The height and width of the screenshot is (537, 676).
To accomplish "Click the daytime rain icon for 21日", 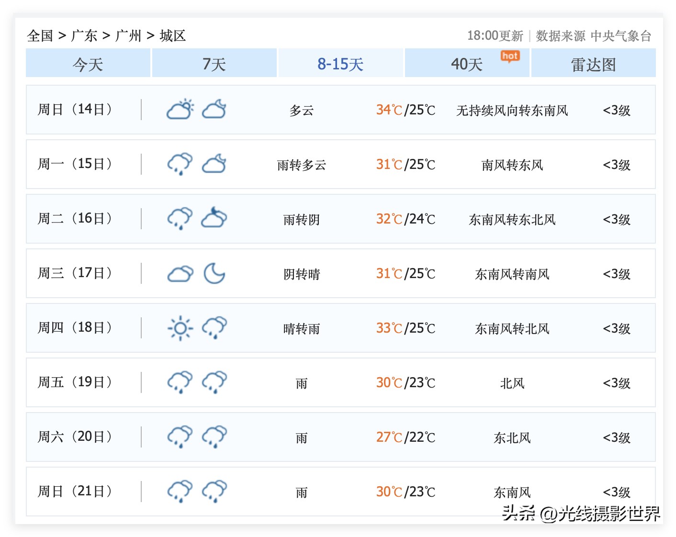I will coord(180,491).
